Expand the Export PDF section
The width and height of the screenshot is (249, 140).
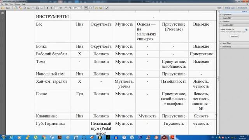[234, 14]
